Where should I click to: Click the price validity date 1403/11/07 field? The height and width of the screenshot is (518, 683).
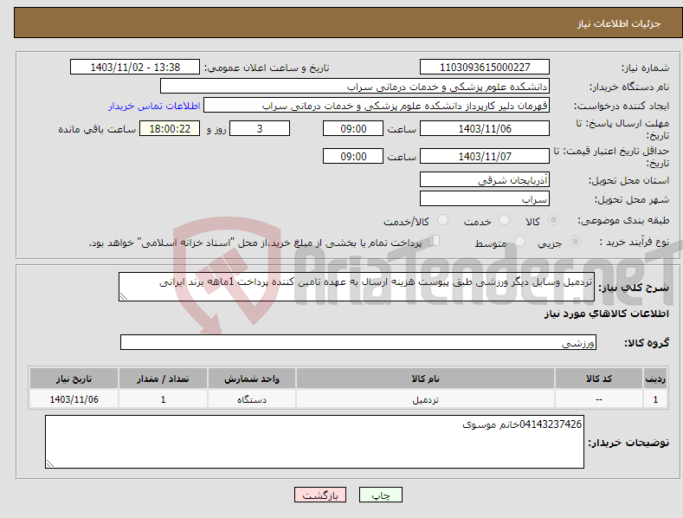[485, 156]
